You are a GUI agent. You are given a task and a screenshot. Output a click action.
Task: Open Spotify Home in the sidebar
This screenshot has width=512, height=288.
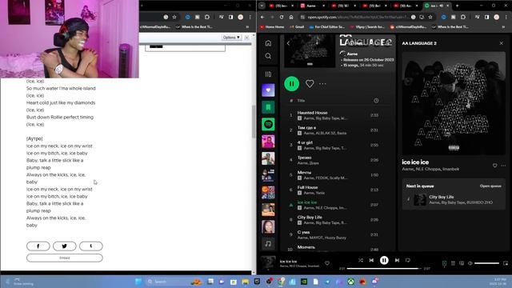tap(268, 43)
